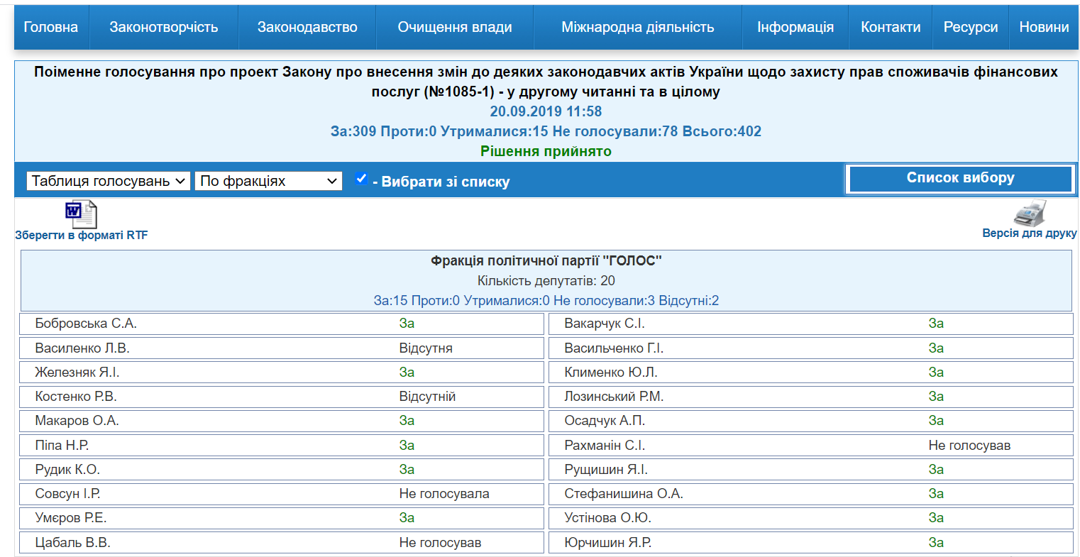Click the vote date '20.09.2019 11:58'

(546, 111)
